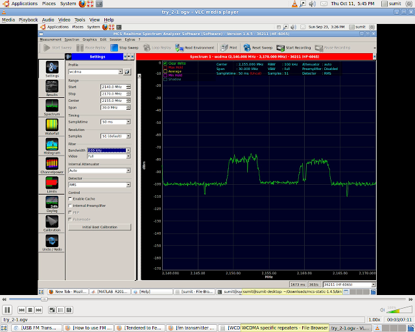The height and width of the screenshot is (332, 415).
Task: Show the VLC playlist button
Action: [x=60, y=310]
